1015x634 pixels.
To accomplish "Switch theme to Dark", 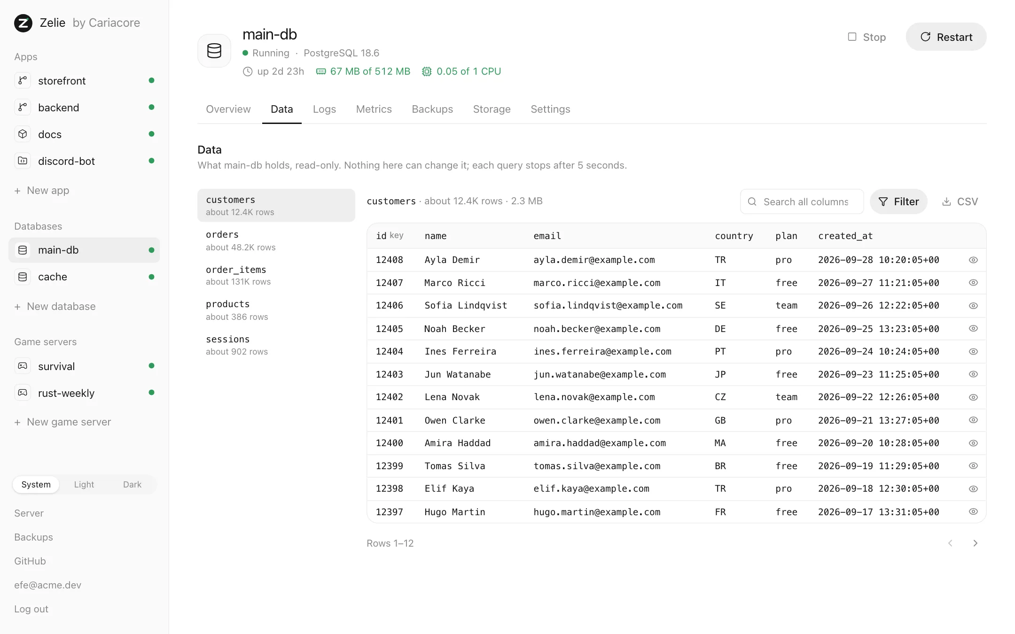I will pos(132,485).
